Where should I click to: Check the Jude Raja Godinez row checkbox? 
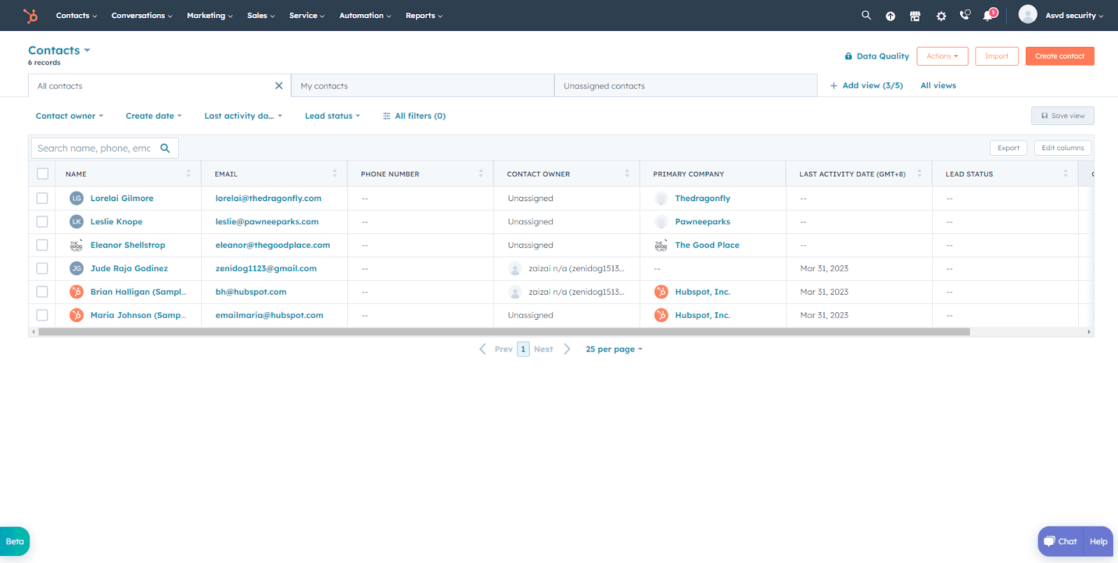point(43,268)
